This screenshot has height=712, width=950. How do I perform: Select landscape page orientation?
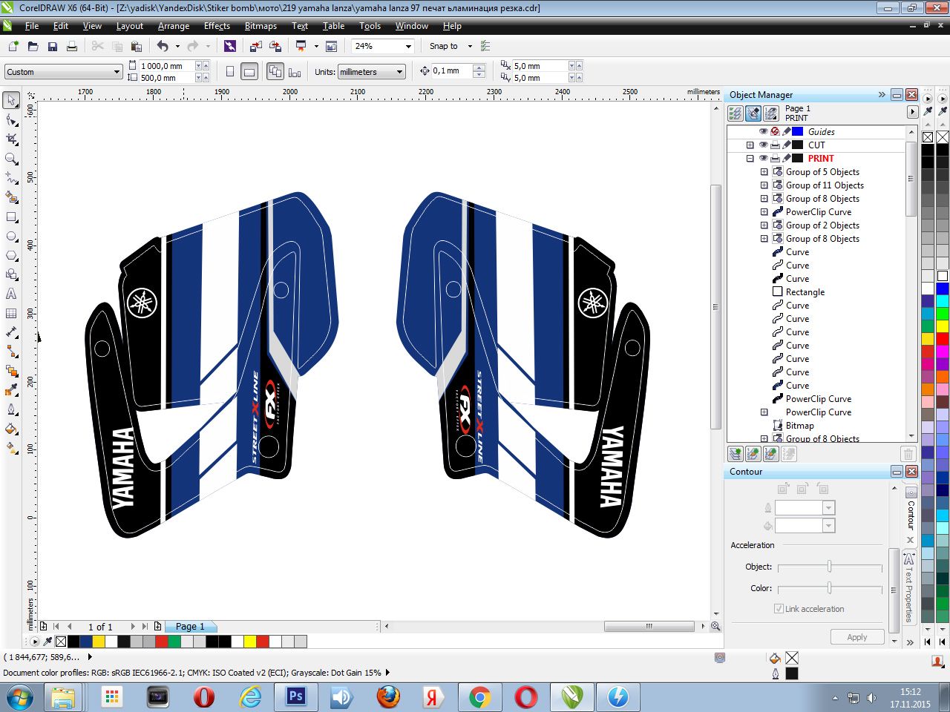[x=250, y=72]
